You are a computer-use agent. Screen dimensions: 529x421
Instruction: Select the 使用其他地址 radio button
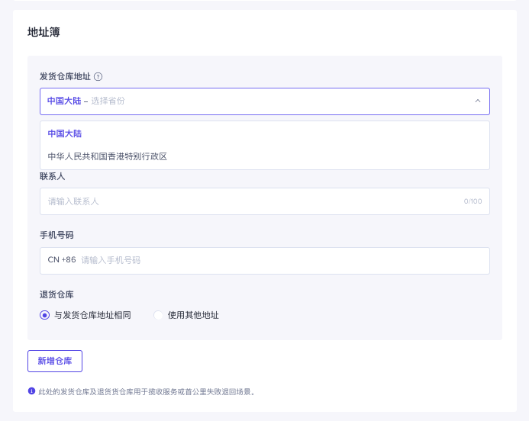[x=159, y=315]
